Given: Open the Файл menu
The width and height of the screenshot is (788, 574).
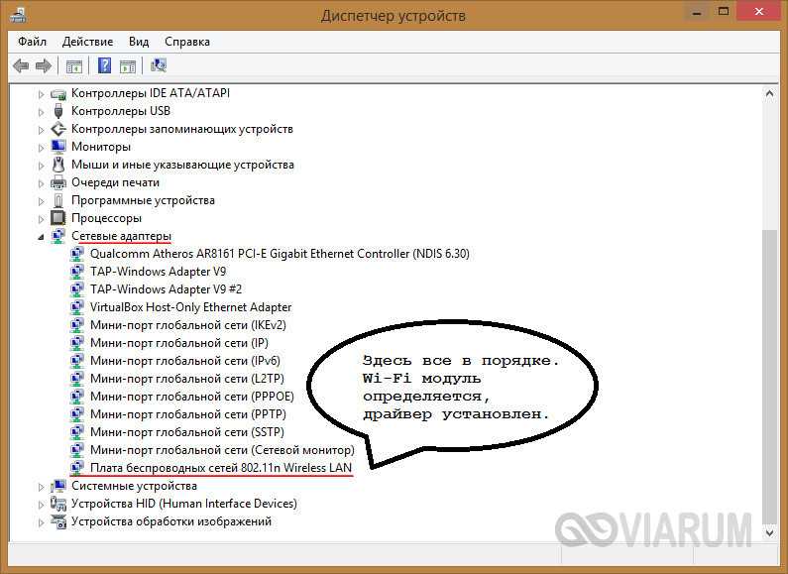Looking at the screenshot, I should pyautogui.click(x=32, y=42).
